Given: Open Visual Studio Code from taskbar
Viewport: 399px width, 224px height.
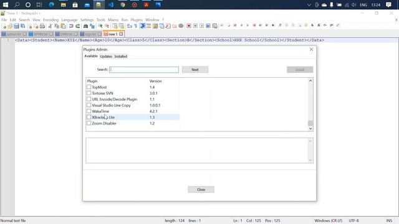Looking at the screenshot, I should point(111,4).
